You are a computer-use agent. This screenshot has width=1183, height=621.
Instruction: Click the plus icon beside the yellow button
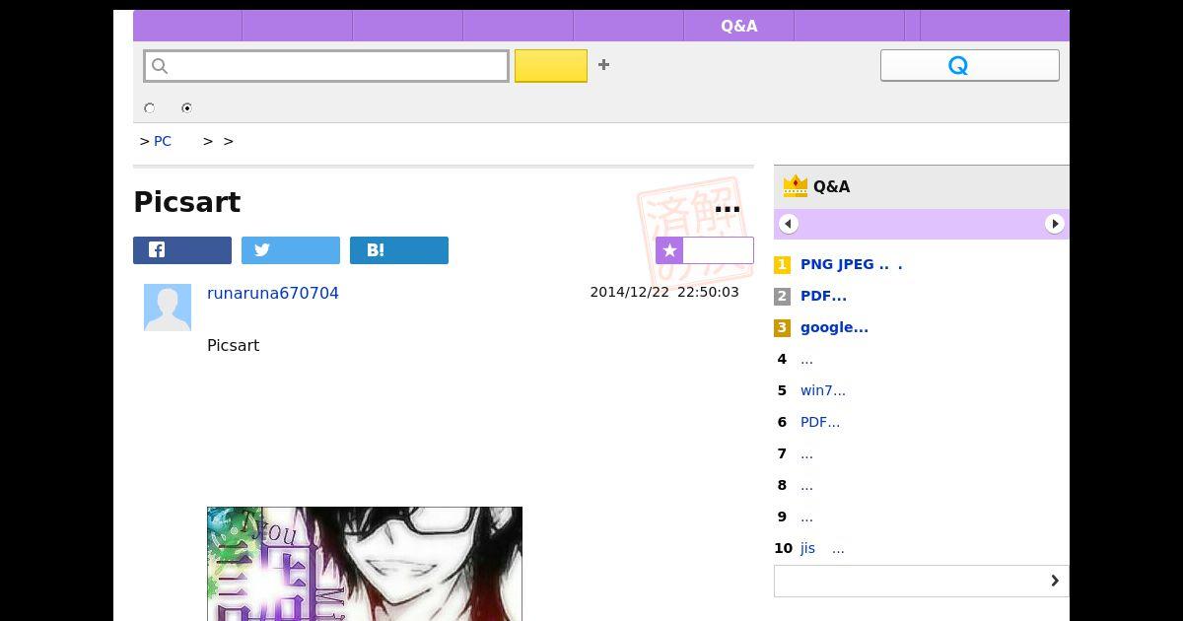coord(604,65)
